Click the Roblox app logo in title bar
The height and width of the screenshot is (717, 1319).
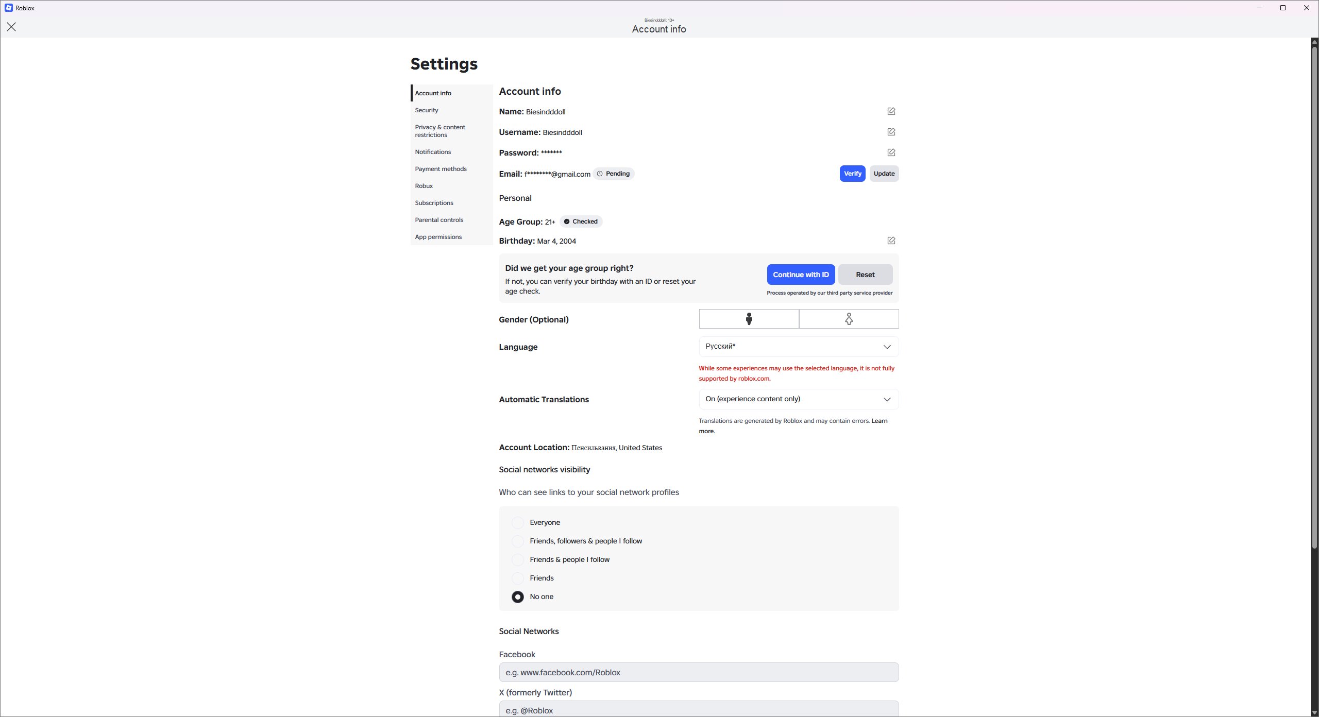(8, 8)
